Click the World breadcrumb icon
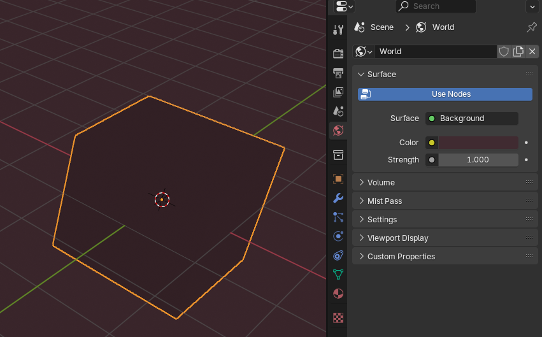 click(x=421, y=27)
